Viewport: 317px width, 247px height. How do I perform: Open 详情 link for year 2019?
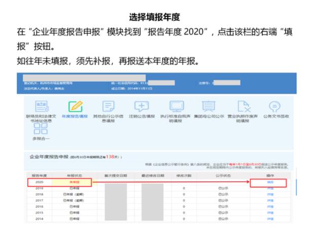coord(270,188)
